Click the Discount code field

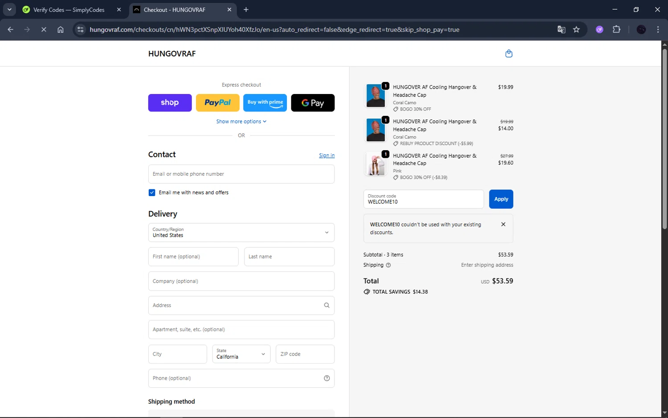424,199
